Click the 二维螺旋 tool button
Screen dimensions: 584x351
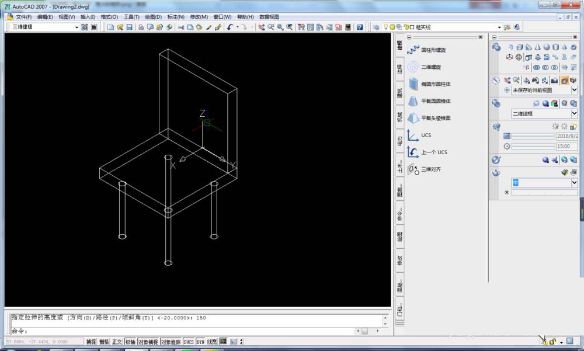click(x=426, y=67)
